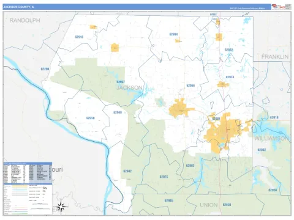Click ZIP code label 62918
Viewport: 294px width, 220px height.
pos(274,117)
